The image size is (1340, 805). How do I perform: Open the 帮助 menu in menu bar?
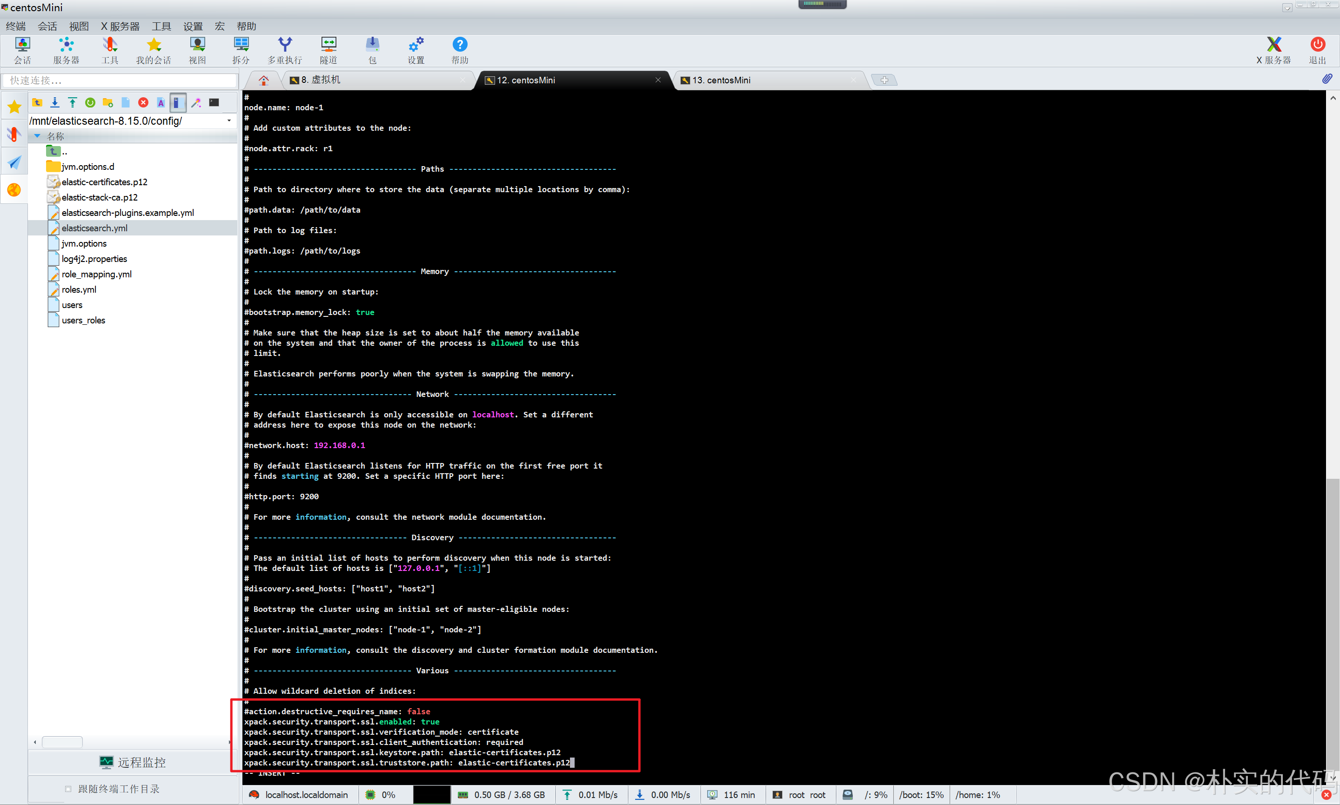(246, 26)
